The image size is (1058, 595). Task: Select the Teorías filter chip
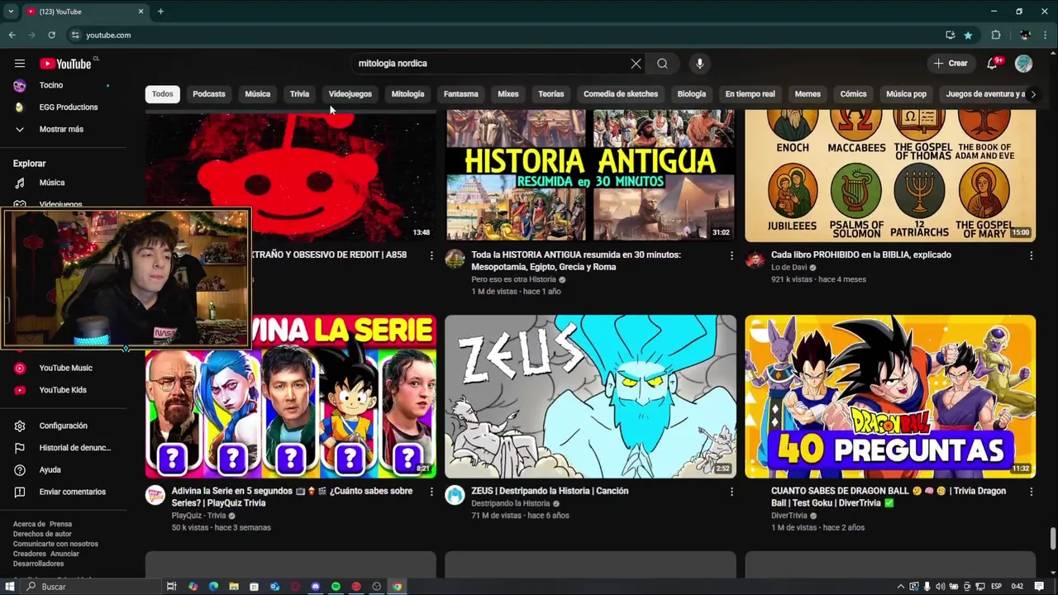[551, 94]
